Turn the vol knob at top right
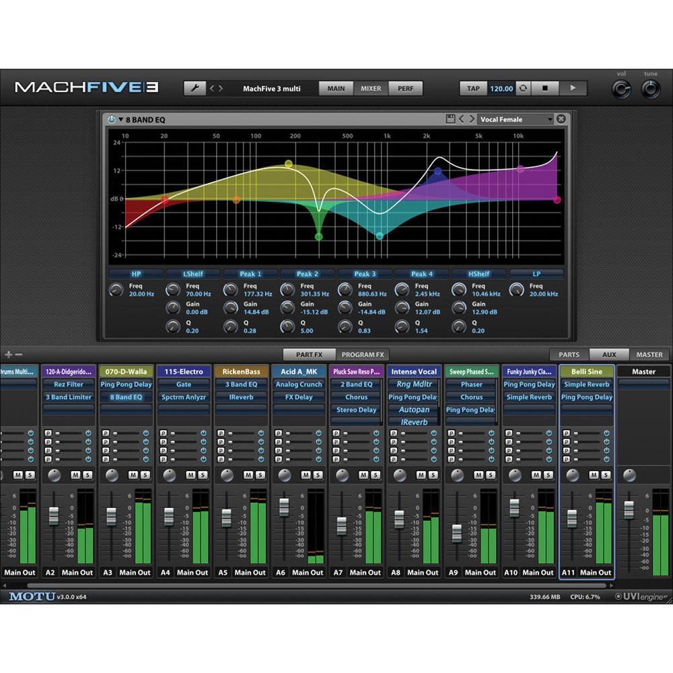Image resolution: width=673 pixels, height=673 pixels. coord(621,88)
